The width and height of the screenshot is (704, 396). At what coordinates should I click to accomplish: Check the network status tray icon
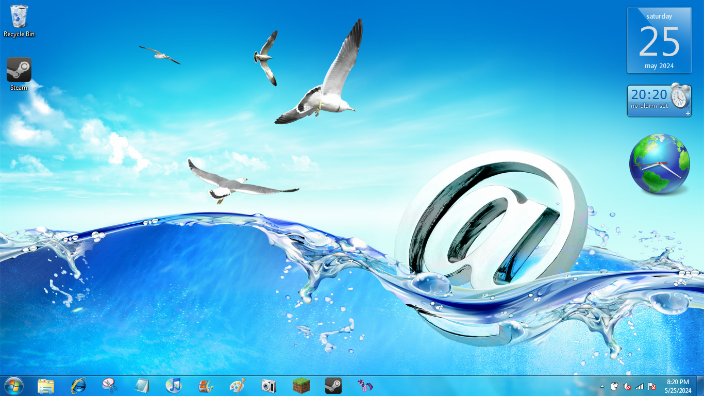click(639, 386)
